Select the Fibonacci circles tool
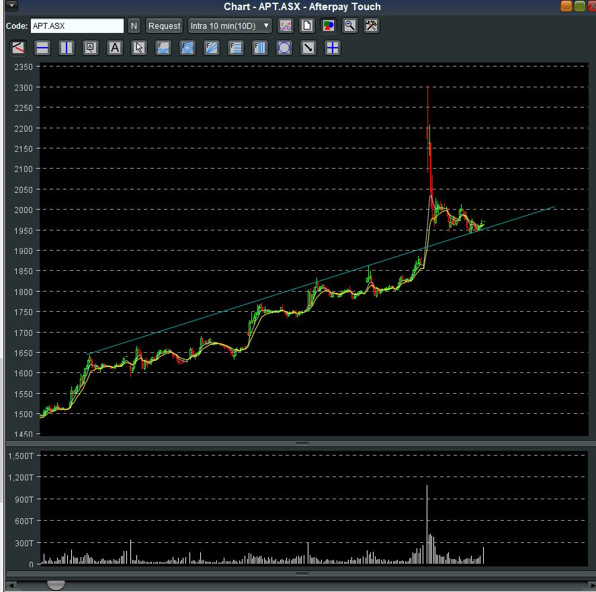The width and height of the screenshot is (596, 592). [x=187, y=48]
